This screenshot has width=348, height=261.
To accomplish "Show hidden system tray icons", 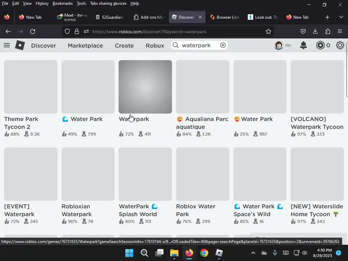I will click(253, 253).
